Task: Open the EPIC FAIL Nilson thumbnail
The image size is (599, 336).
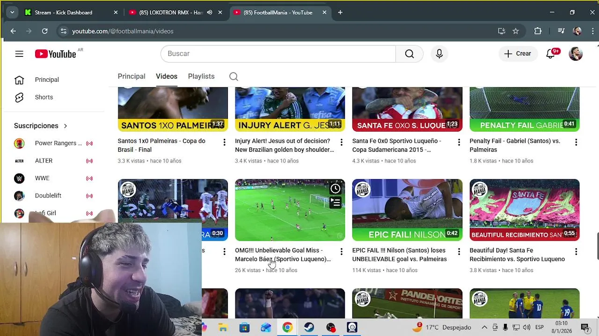Action: 407,210
